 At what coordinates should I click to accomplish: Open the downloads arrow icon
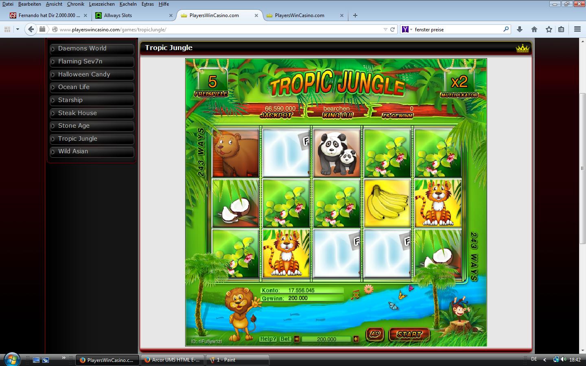pos(520,29)
